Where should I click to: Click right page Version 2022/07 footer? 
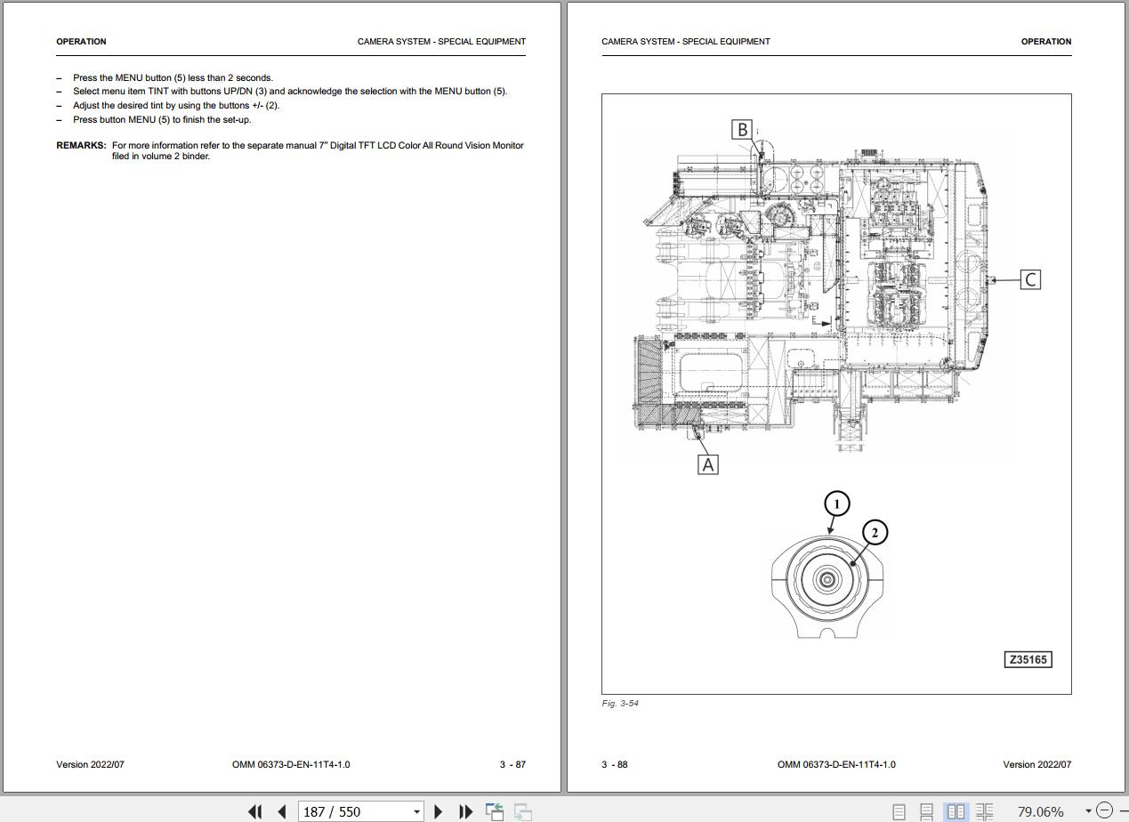click(x=1037, y=764)
